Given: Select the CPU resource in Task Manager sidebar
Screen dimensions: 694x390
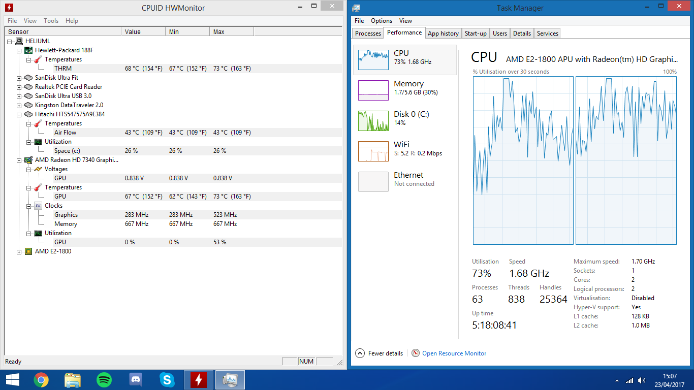Looking at the screenshot, I should pyautogui.click(x=405, y=60).
